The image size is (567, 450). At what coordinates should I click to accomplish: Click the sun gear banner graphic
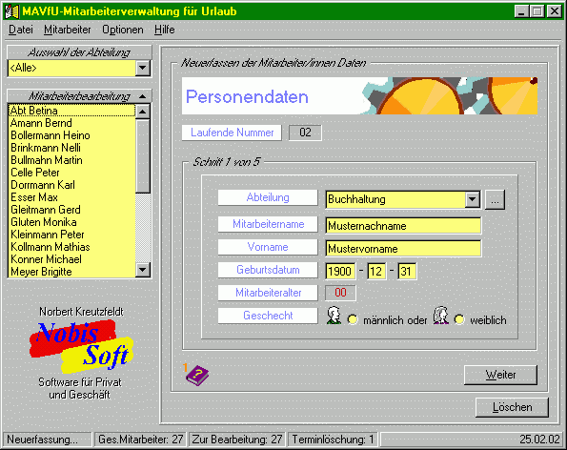click(x=450, y=96)
